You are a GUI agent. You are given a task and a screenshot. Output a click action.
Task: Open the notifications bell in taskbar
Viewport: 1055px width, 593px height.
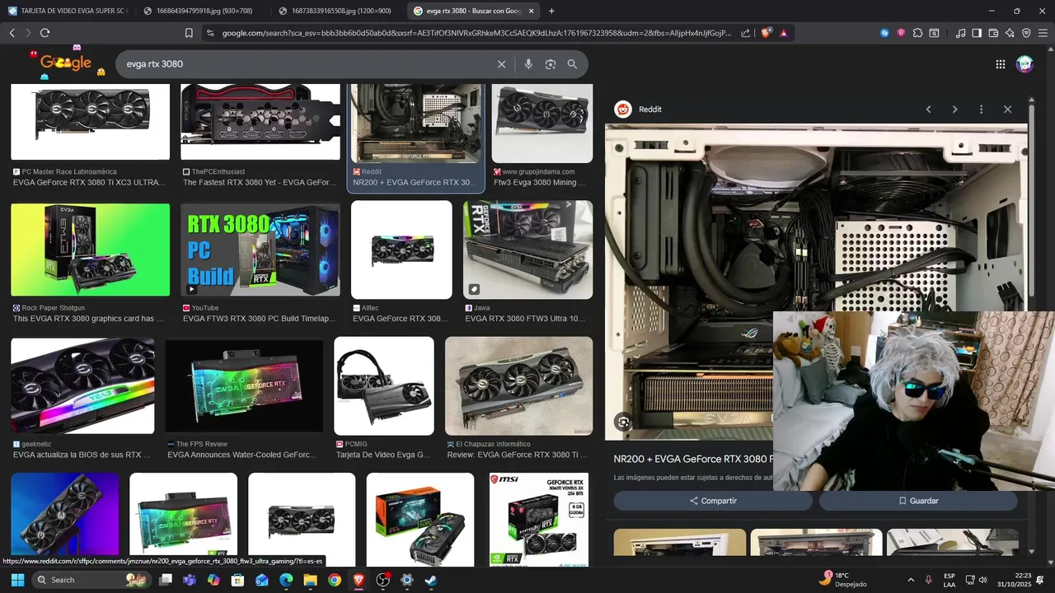(x=1039, y=580)
